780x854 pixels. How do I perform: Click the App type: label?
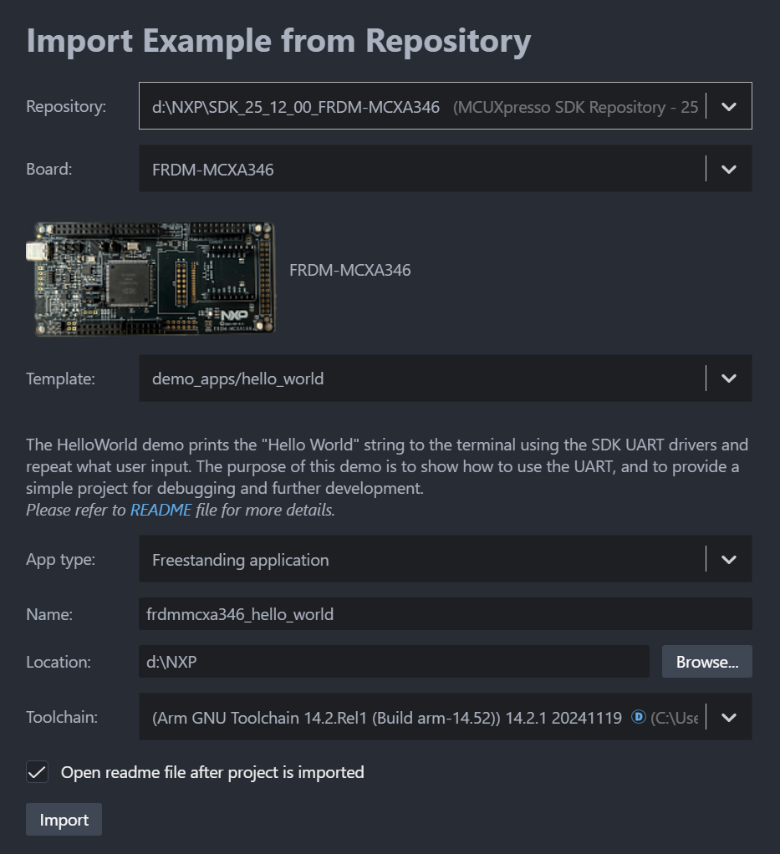(60, 559)
